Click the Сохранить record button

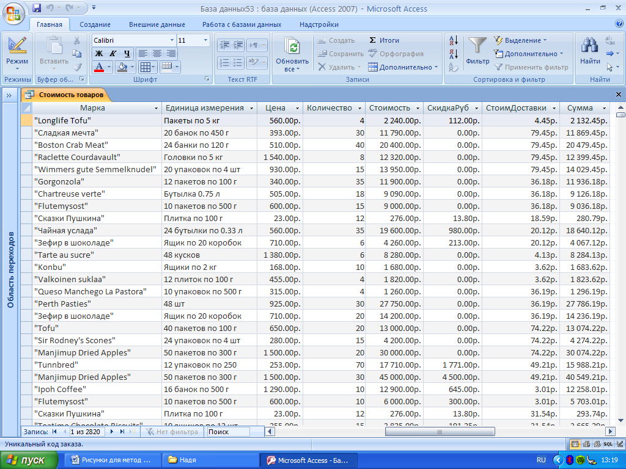pos(341,54)
